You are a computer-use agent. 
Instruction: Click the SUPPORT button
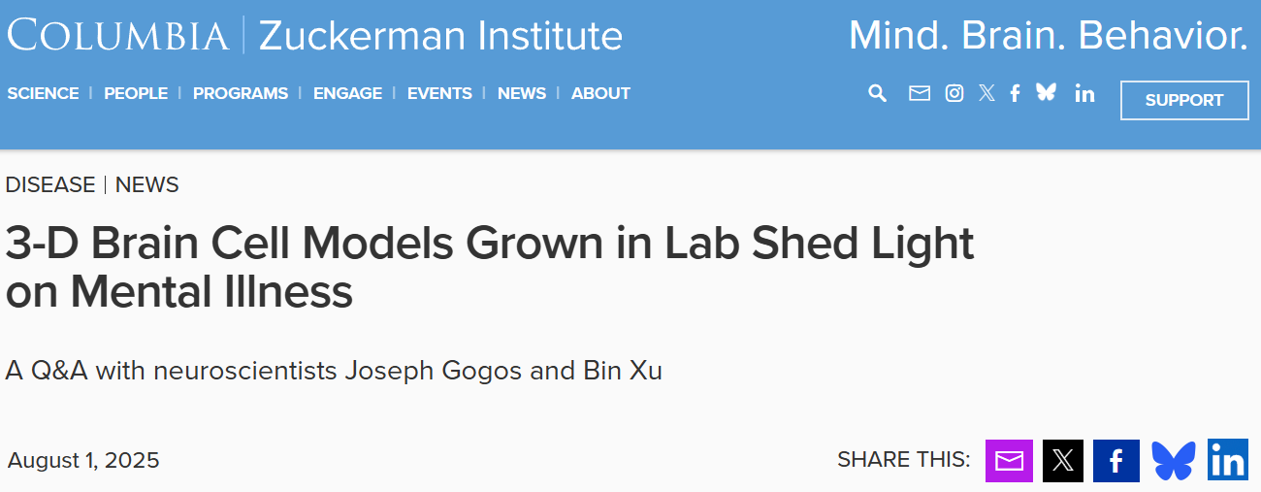tap(1184, 100)
